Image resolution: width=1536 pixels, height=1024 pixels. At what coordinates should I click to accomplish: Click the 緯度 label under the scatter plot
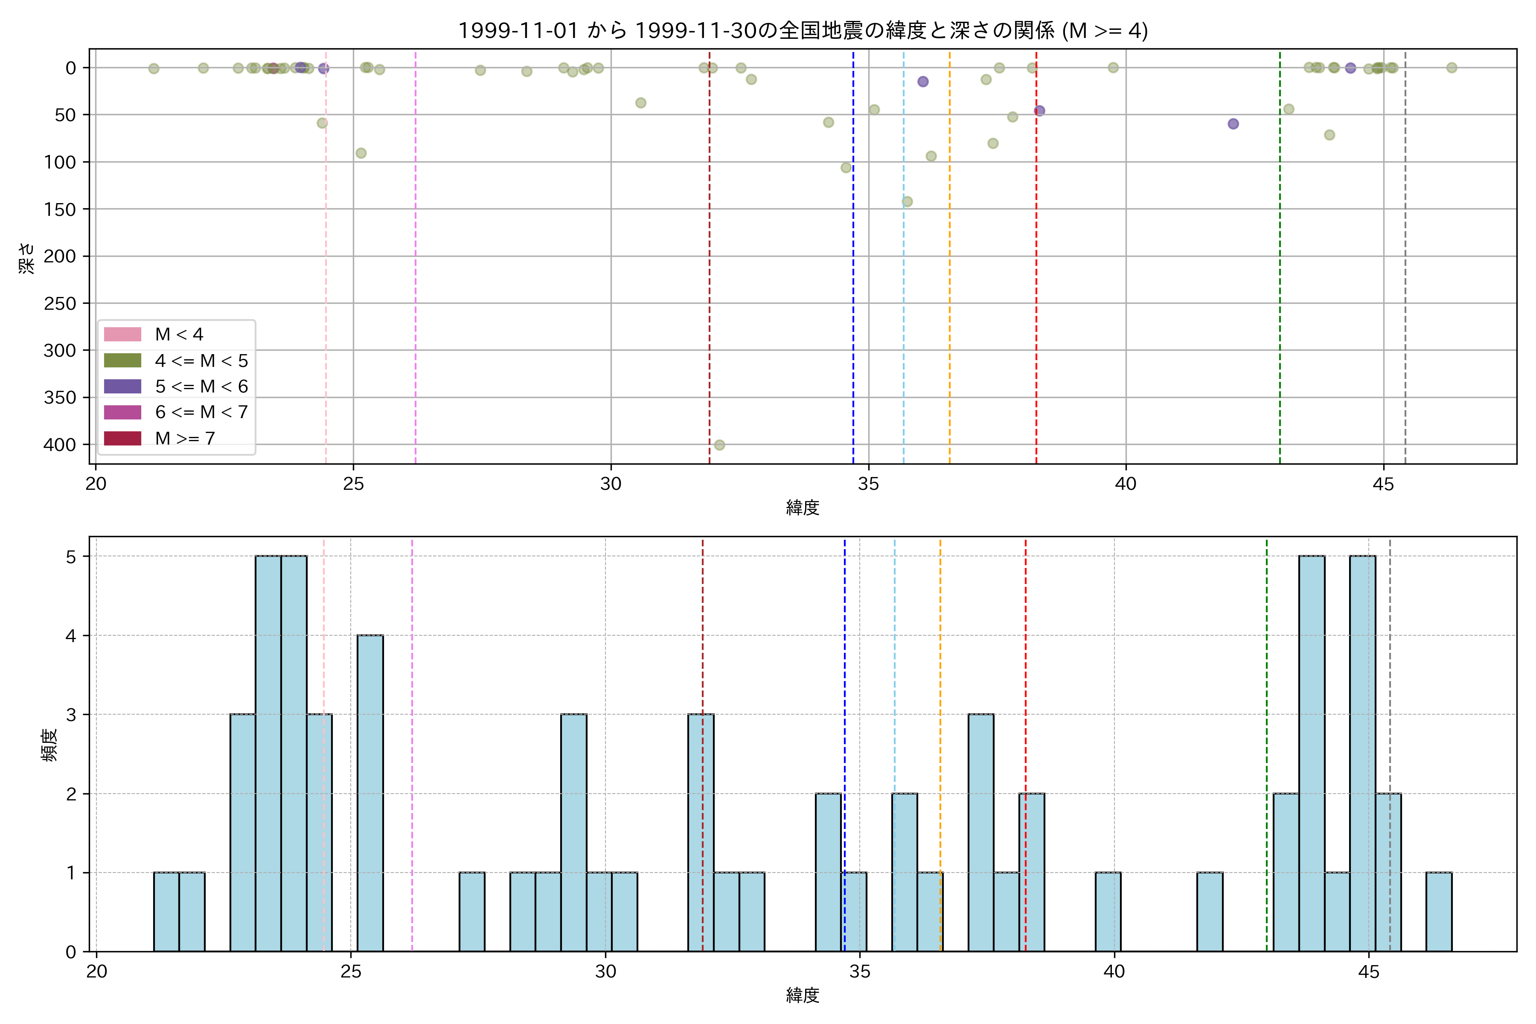click(x=803, y=507)
